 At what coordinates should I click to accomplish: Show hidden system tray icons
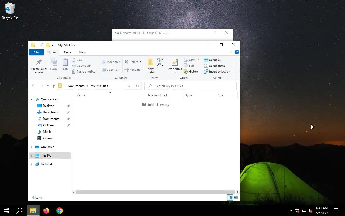click(x=291, y=211)
